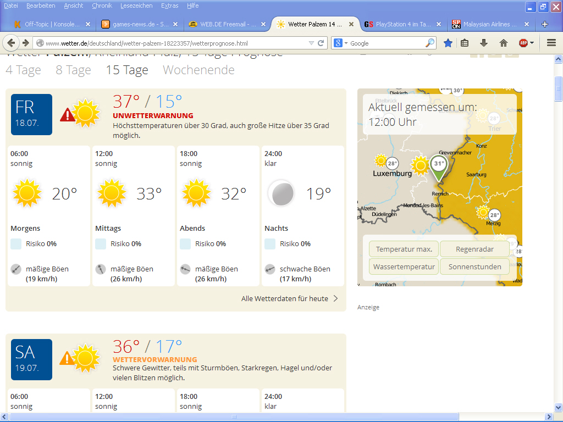The height and width of the screenshot is (422, 563).
Task: Show Regenradar on map
Action: [x=474, y=249]
